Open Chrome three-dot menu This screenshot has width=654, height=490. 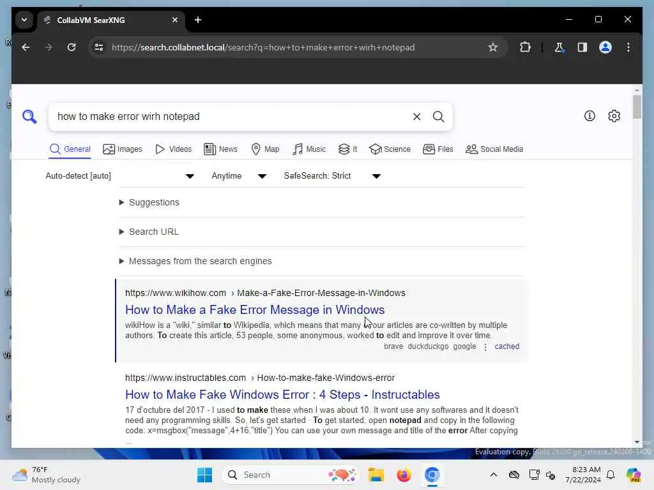(x=628, y=47)
